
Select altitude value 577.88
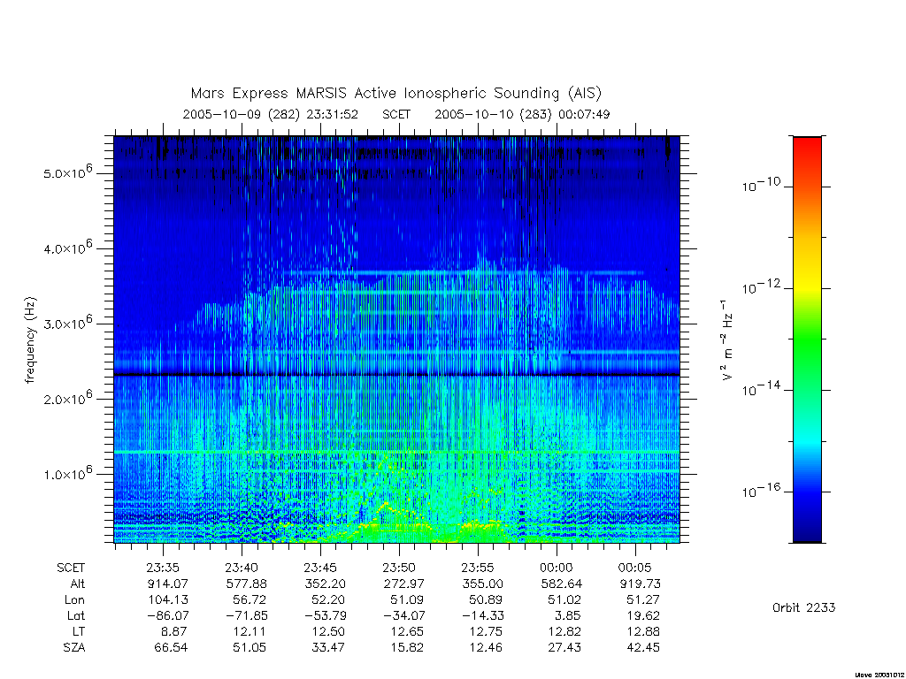(x=247, y=584)
